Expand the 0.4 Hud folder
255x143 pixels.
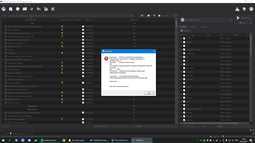181,38
